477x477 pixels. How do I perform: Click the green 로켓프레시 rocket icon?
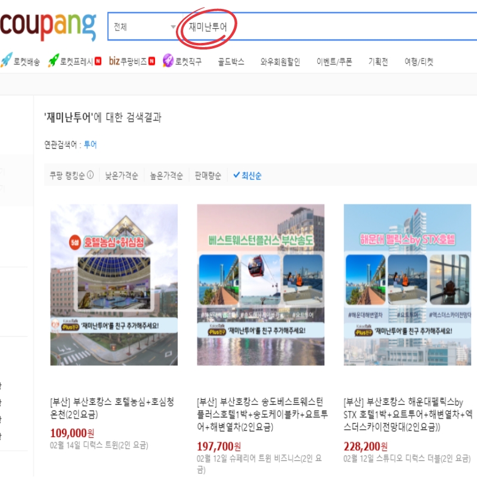pyautogui.click(x=53, y=60)
